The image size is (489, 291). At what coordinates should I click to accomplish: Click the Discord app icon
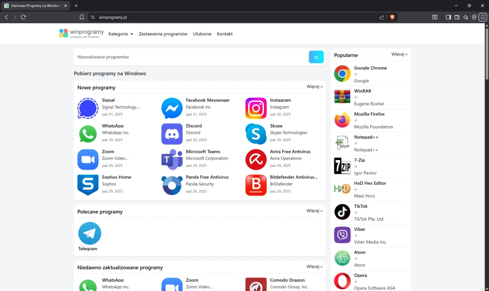pos(172,134)
